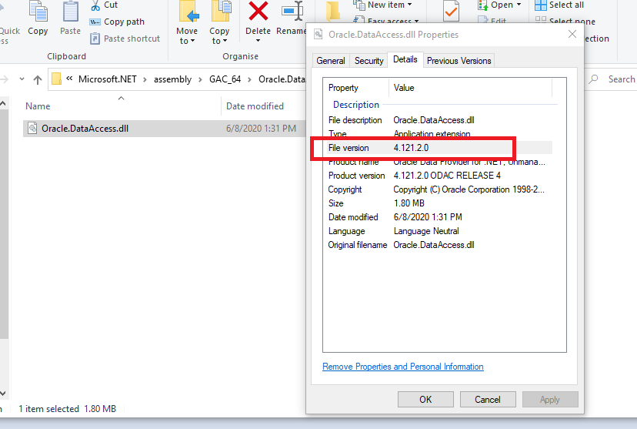Select the File description row
This screenshot has height=429, width=637.
(x=440, y=120)
